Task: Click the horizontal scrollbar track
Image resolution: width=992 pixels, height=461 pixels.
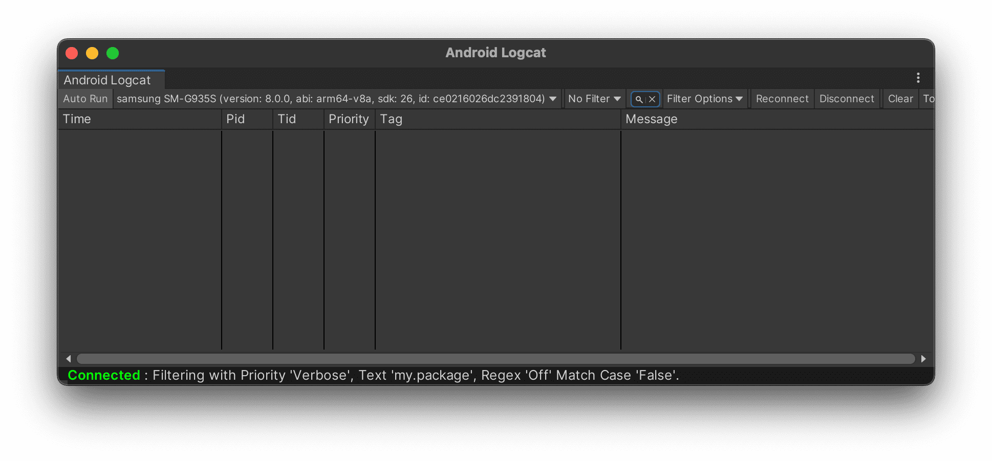Action: pyautogui.click(x=495, y=359)
